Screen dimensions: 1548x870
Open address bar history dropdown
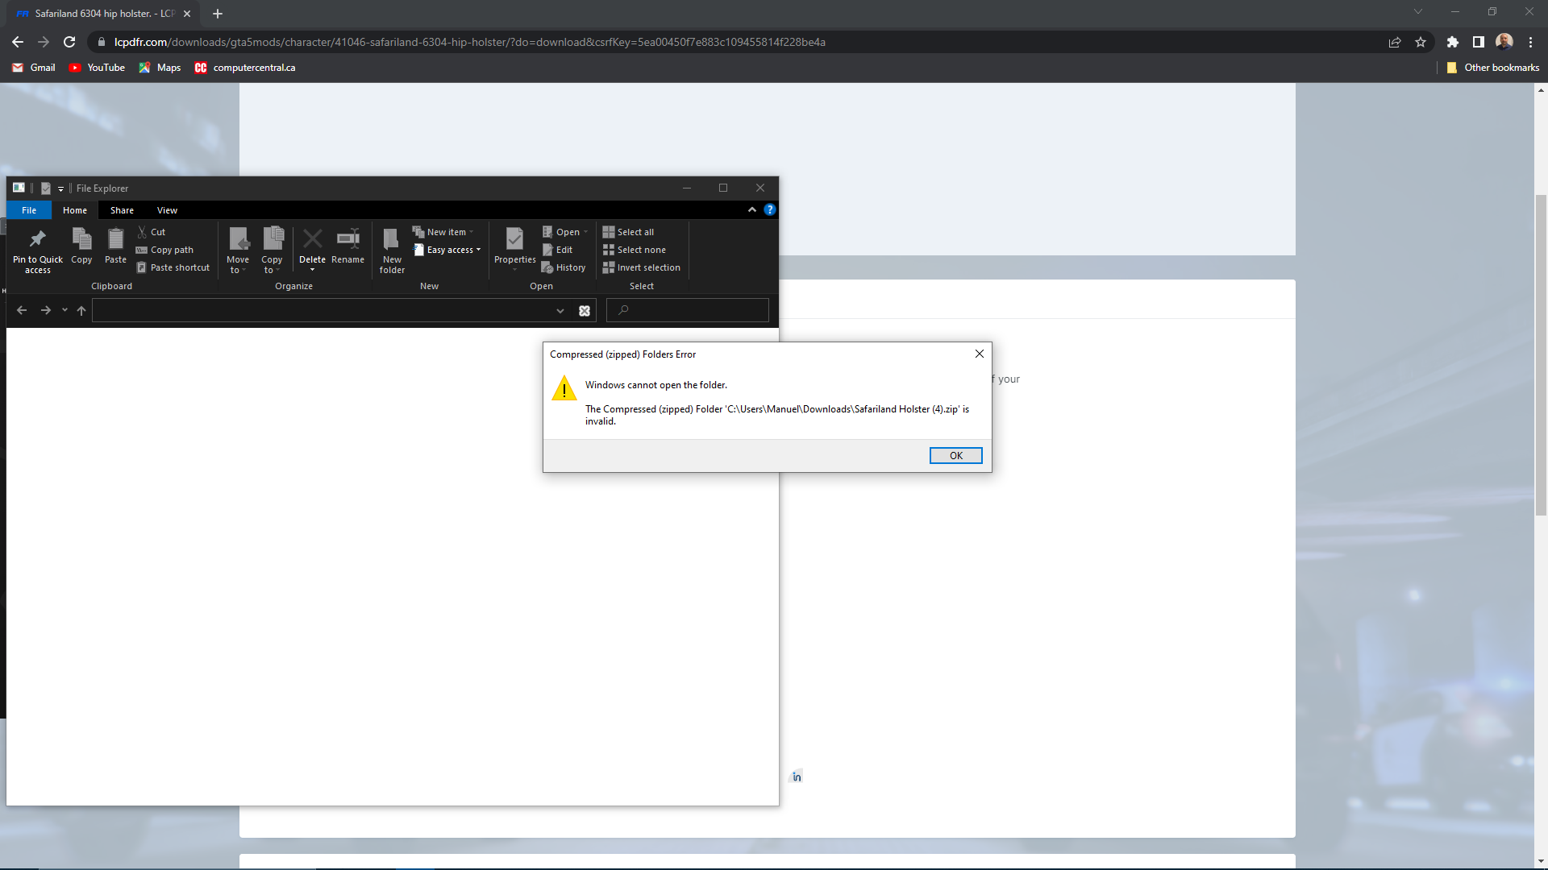click(x=560, y=311)
